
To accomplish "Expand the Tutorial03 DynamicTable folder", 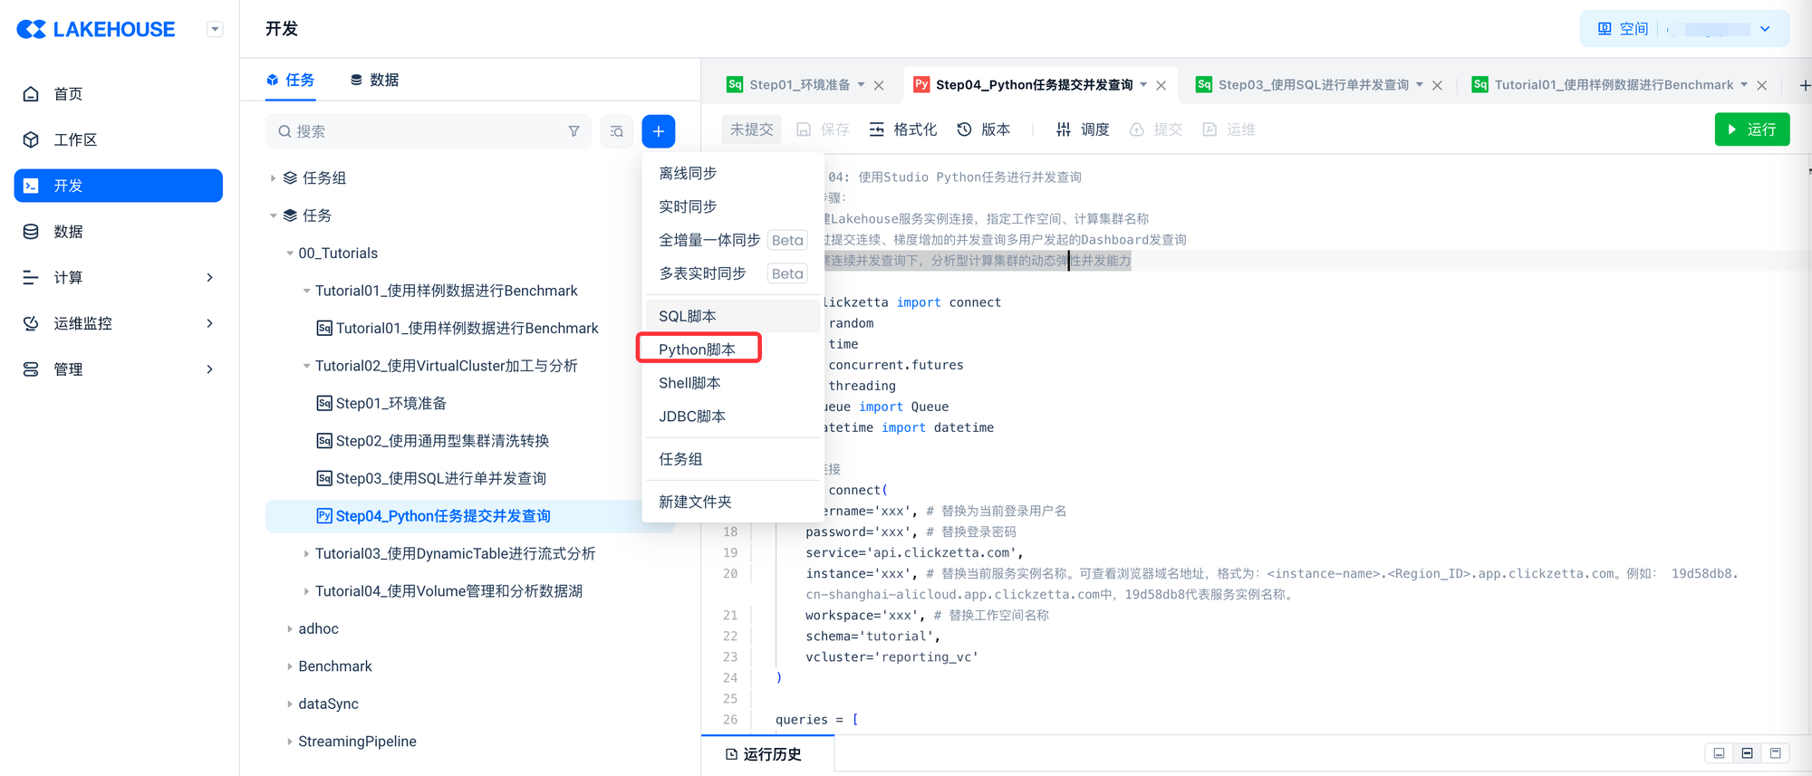I will [x=306, y=553].
